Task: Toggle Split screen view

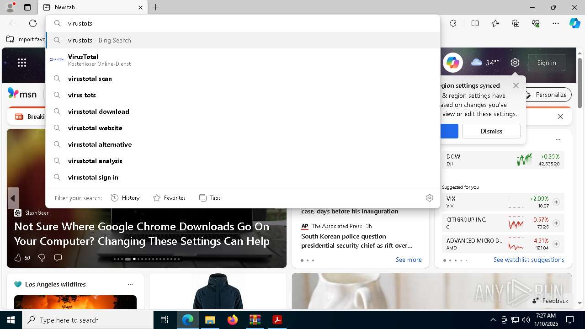Action: click(x=475, y=23)
